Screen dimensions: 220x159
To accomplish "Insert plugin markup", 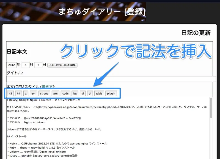I will point(111,93).
